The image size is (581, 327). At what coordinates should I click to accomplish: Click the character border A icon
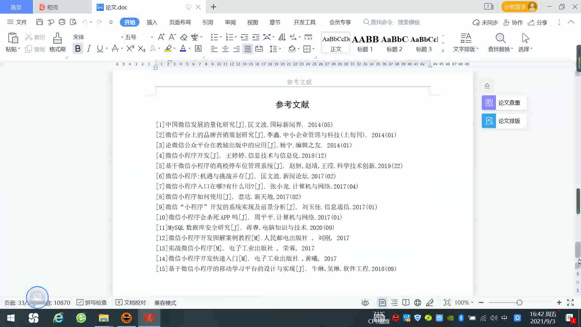198,48
